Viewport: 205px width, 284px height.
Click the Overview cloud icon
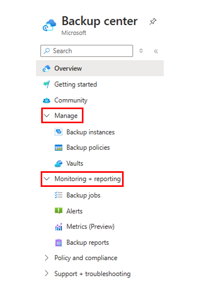tap(46, 68)
